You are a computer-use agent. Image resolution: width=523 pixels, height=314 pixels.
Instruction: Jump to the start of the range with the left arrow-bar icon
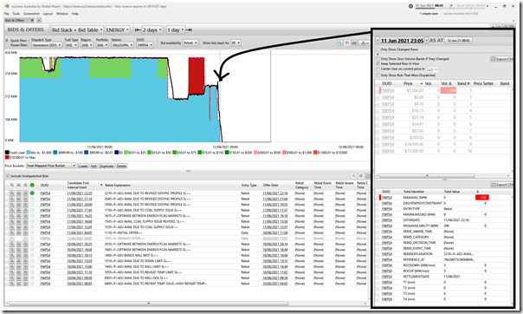pos(138,29)
